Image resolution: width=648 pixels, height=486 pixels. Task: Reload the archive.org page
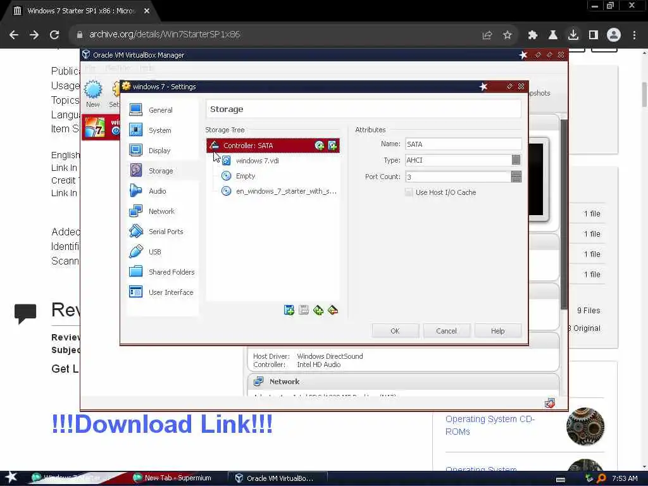[x=54, y=35]
